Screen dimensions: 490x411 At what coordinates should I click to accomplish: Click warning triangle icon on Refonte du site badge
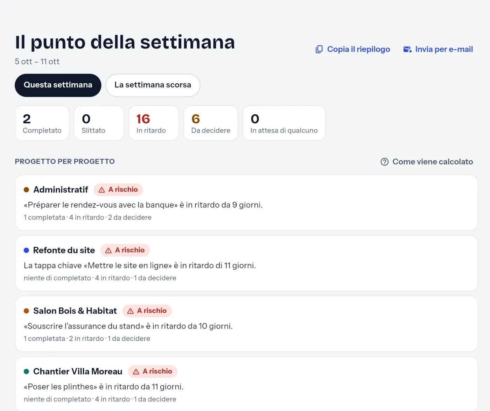pos(108,250)
